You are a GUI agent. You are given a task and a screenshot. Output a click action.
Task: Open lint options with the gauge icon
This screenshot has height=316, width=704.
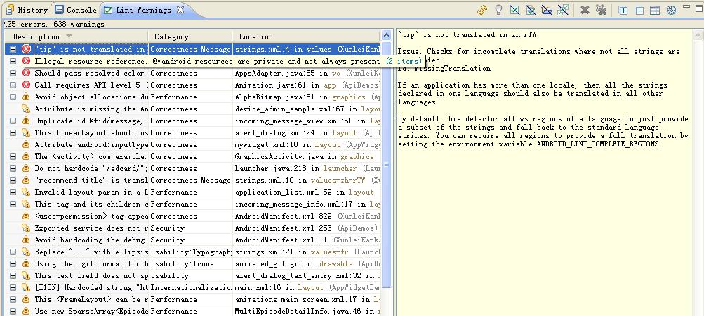coord(671,10)
